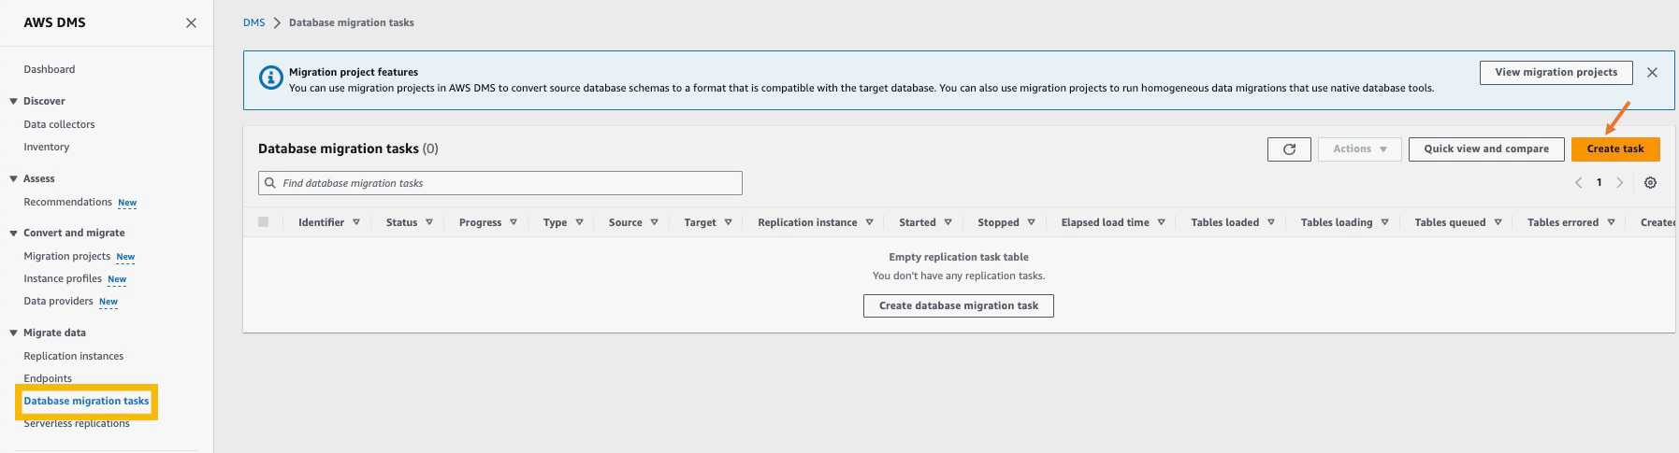Open Data providers in the sidebar
1679x453 pixels.
tap(58, 301)
